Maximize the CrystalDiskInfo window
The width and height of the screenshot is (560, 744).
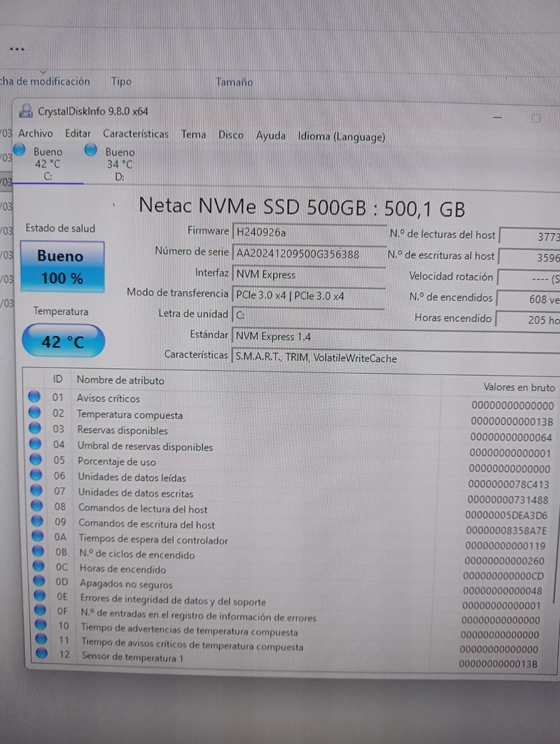(535, 118)
